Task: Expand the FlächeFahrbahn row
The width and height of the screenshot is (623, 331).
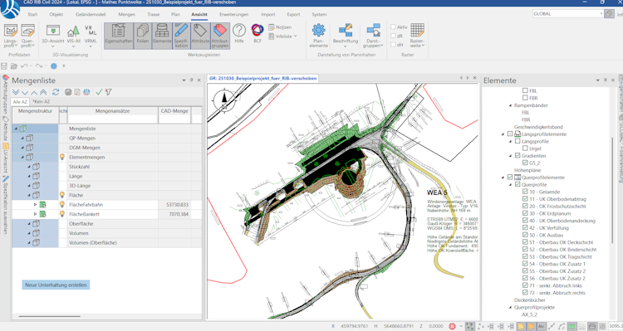Action: [35, 204]
